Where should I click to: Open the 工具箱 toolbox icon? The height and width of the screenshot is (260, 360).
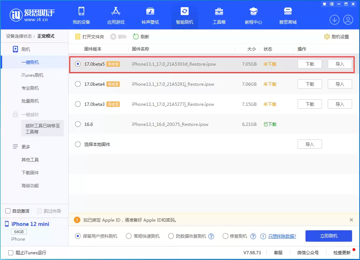click(219, 11)
